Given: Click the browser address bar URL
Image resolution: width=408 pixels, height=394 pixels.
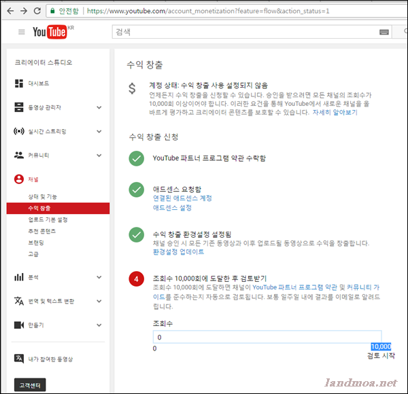Looking at the screenshot, I should coord(208,11).
